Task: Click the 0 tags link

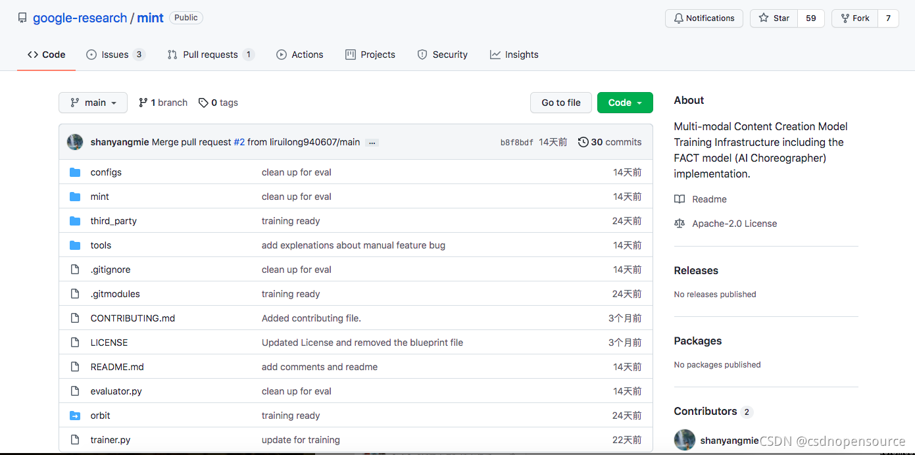Action: (218, 103)
